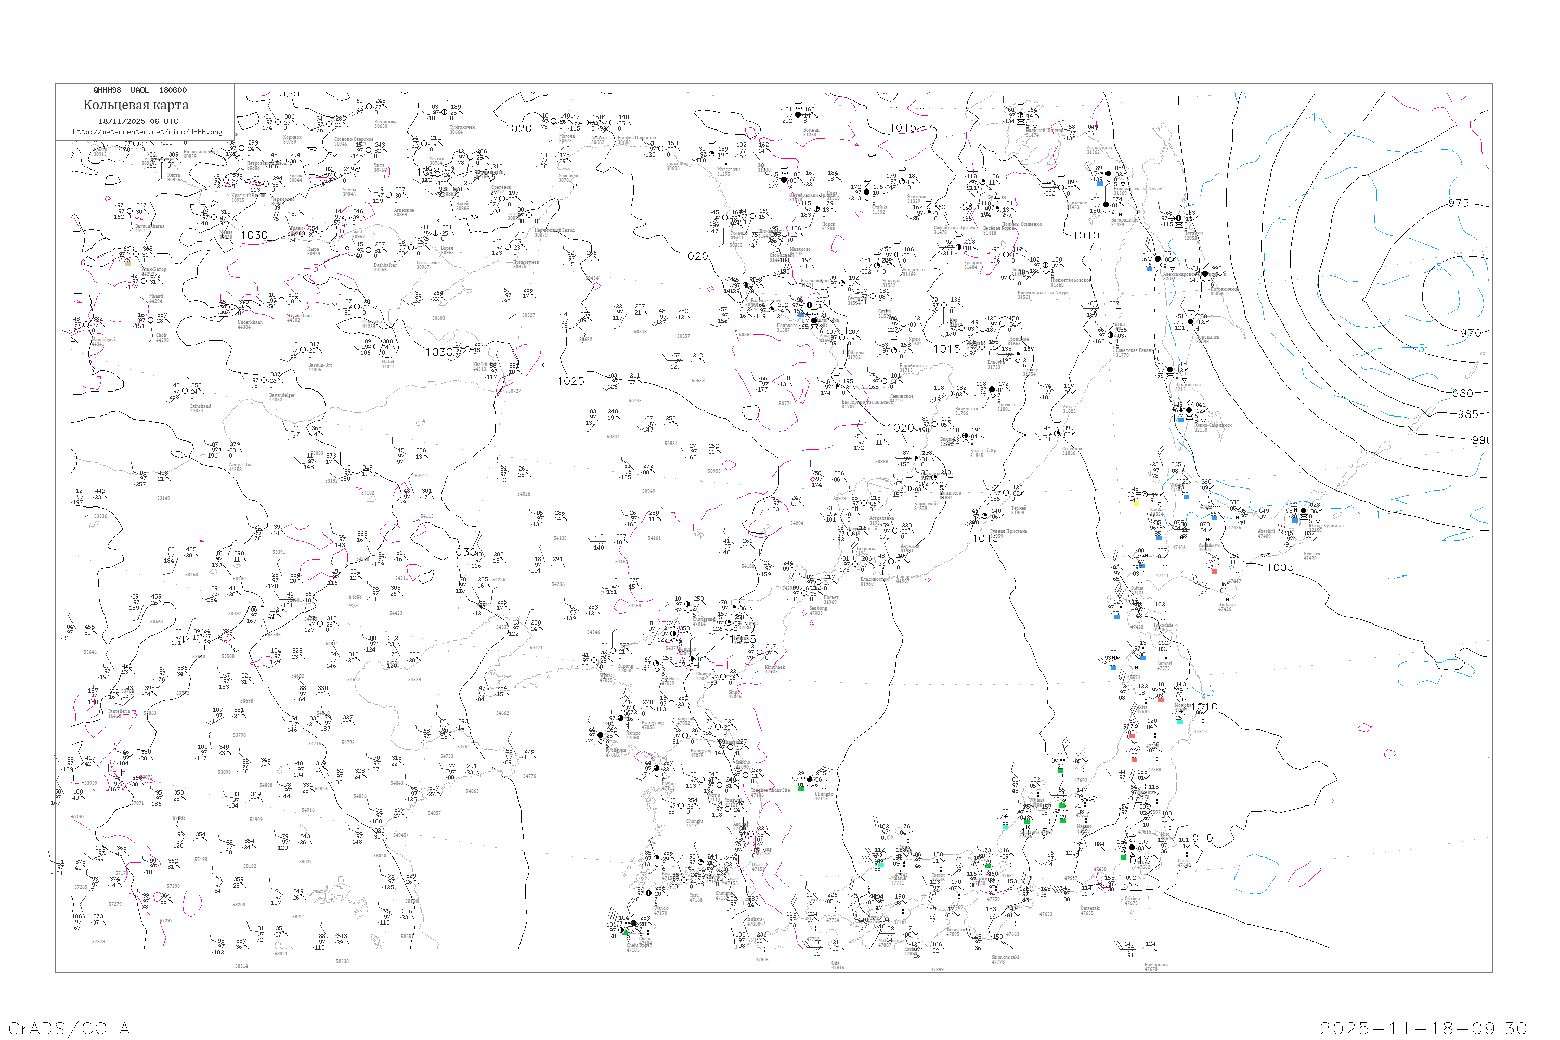Click the Чита 30758 station label
Image resolution: width=1560 pixels, height=1040 pixels.
pos(380,168)
